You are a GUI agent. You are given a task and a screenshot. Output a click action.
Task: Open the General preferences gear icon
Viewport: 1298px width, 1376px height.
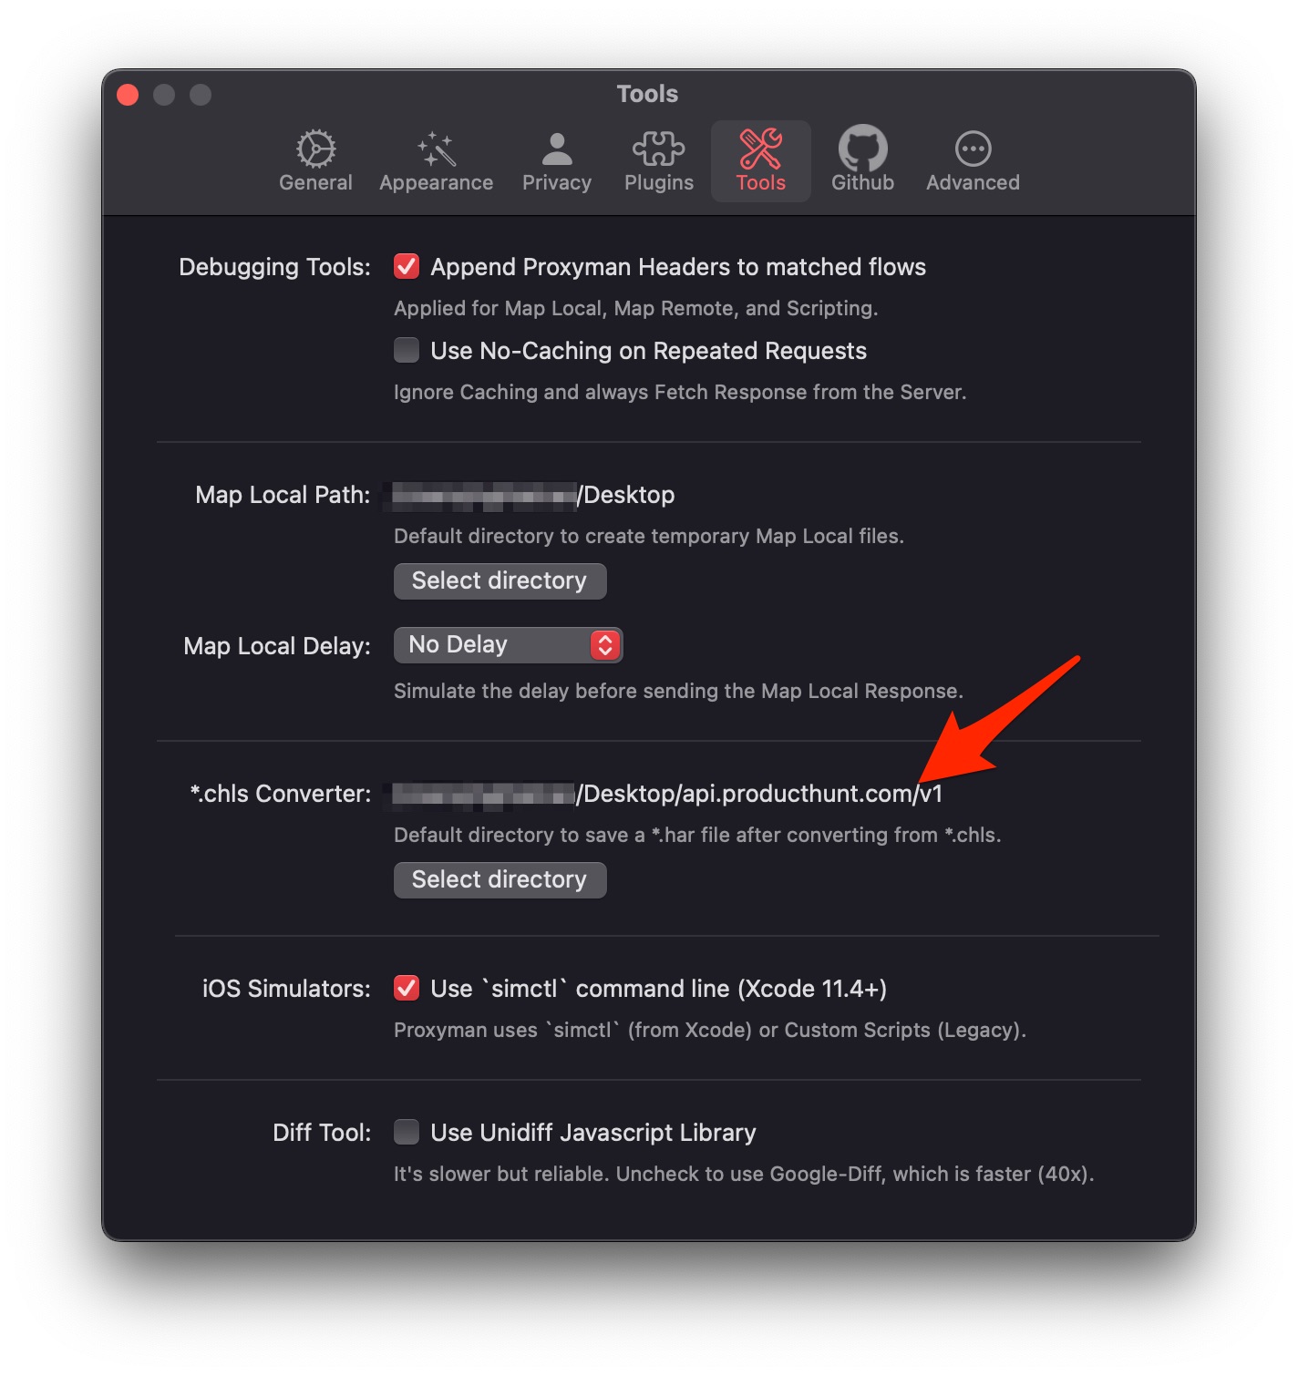click(x=315, y=149)
